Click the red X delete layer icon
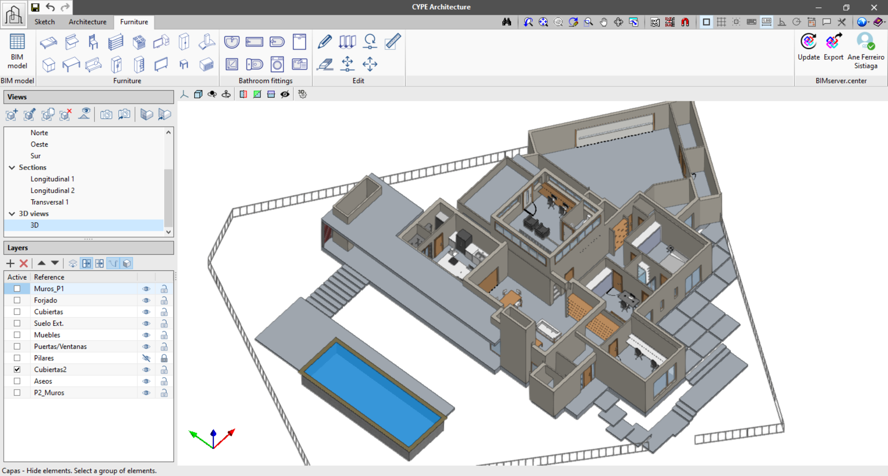The width and height of the screenshot is (888, 476). coord(24,263)
